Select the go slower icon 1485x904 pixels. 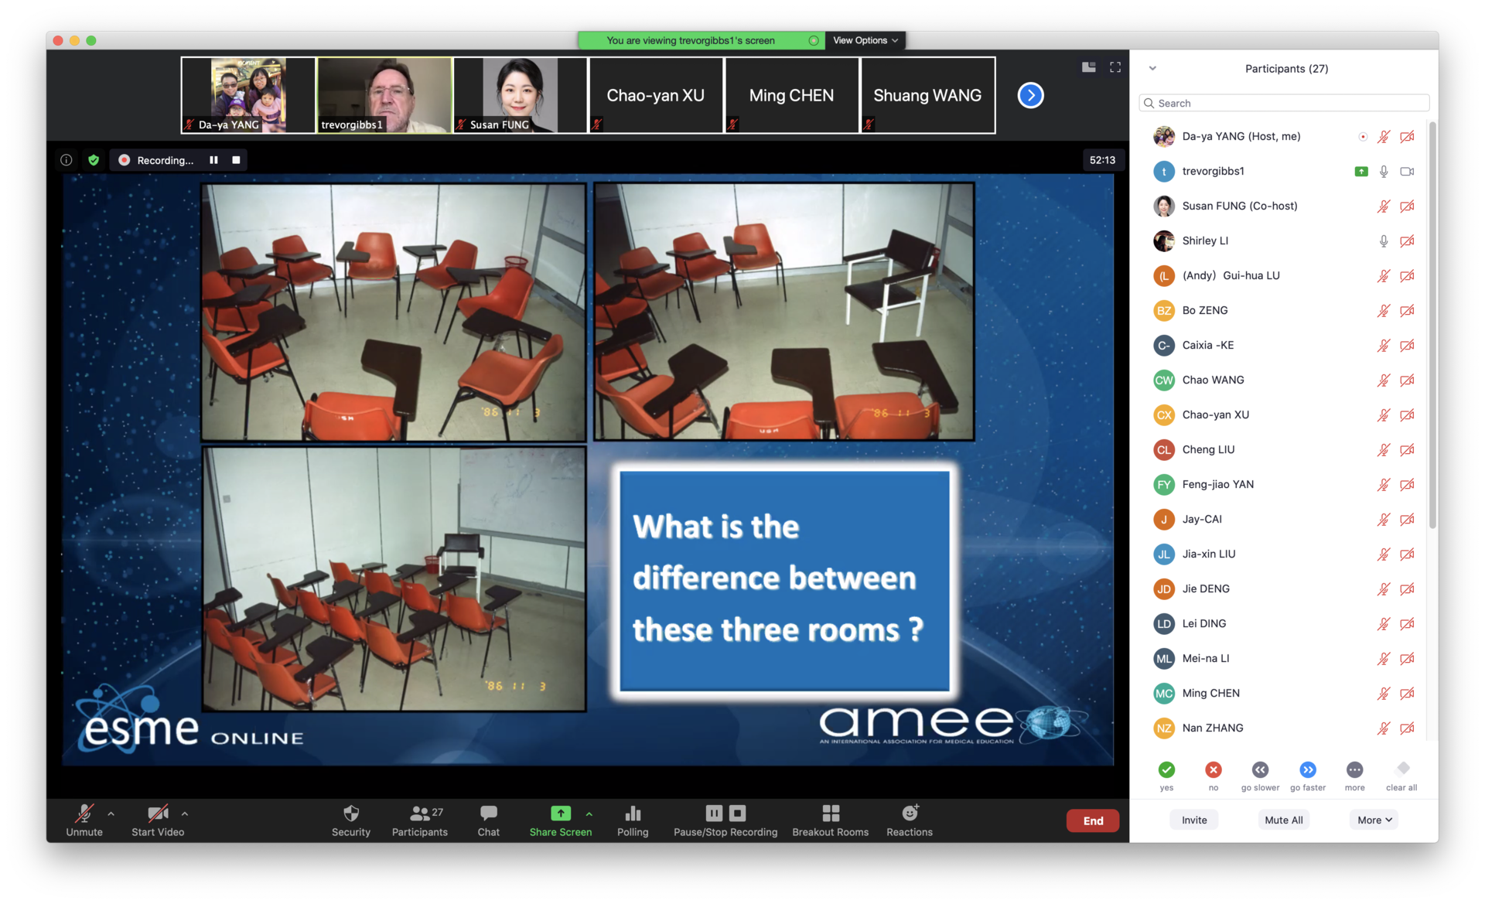tap(1260, 769)
